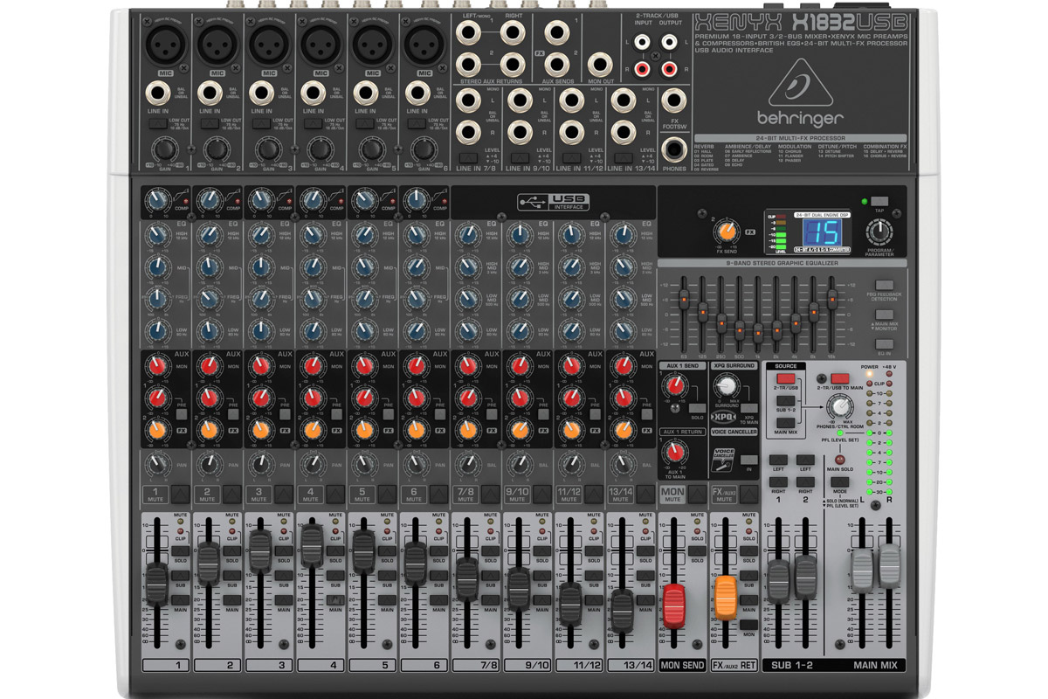This screenshot has width=1048, height=699.
Task: Click the USB INTERFACE logo
Action: pyautogui.click(x=552, y=202)
